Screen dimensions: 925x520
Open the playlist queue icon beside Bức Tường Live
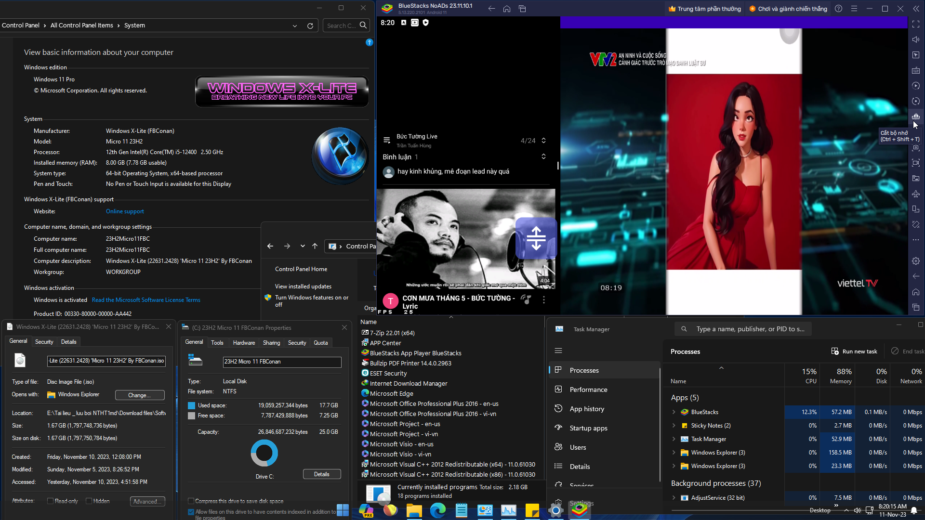(386, 140)
